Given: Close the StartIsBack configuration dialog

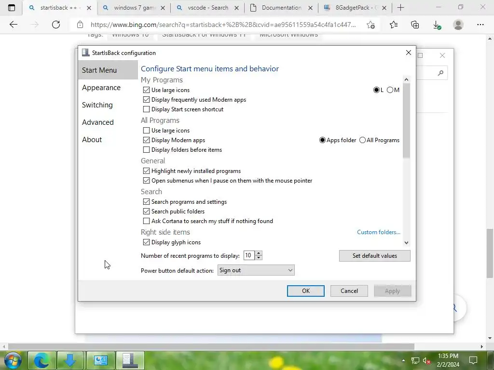Looking at the screenshot, I should click(408, 53).
